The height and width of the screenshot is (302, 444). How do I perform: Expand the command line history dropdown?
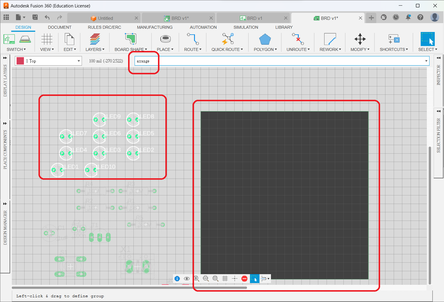[x=426, y=61]
